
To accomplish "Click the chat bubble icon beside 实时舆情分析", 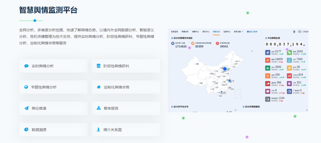I will click(26, 66).
